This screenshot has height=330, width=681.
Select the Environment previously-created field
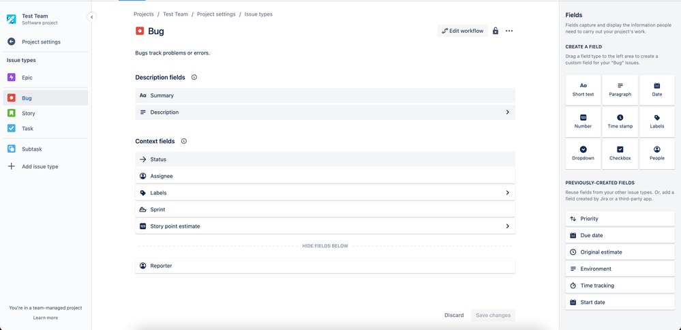point(620,269)
